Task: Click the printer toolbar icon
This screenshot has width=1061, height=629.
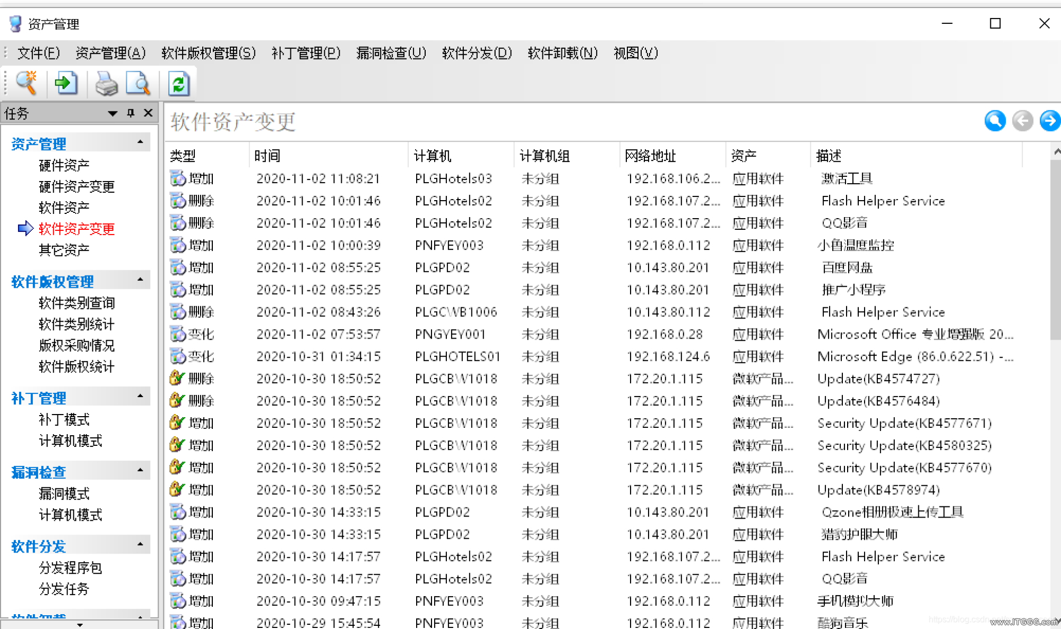Action: pos(107,83)
